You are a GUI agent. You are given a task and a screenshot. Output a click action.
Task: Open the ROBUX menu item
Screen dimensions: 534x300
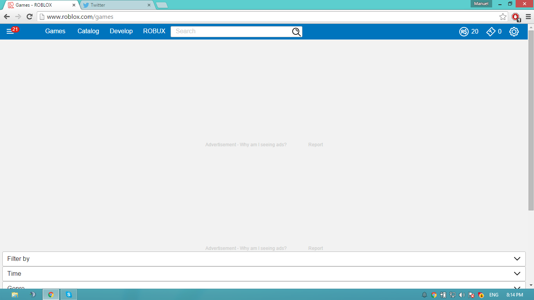point(154,31)
